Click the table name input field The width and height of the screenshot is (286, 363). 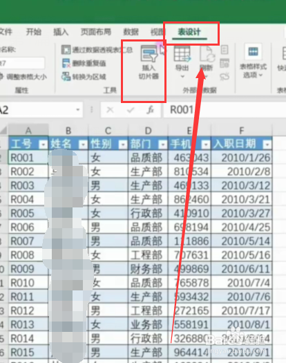(x=22, y=63)
